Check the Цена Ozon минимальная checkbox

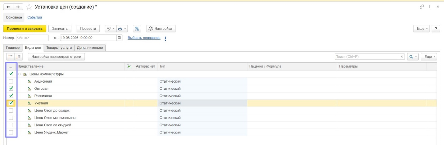coord(11,118)
